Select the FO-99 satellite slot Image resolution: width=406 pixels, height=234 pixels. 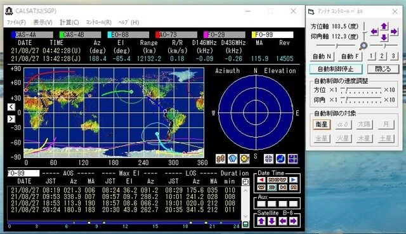(273, 35)
